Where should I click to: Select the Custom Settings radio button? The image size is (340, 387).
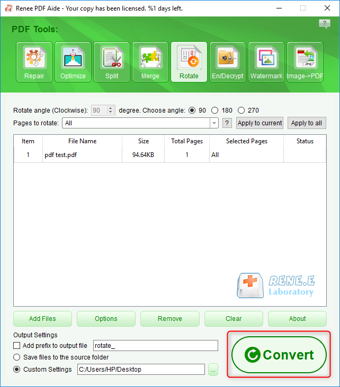pos(17,369)
